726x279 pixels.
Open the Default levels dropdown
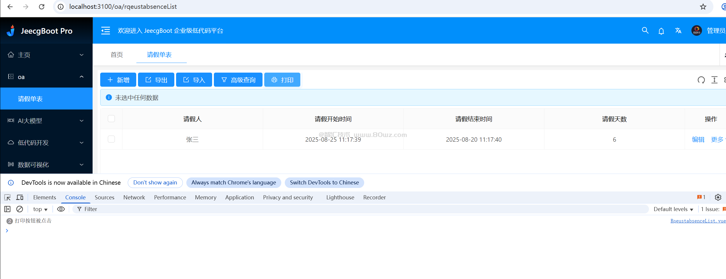pyautogui.click(x=673, y=209)
